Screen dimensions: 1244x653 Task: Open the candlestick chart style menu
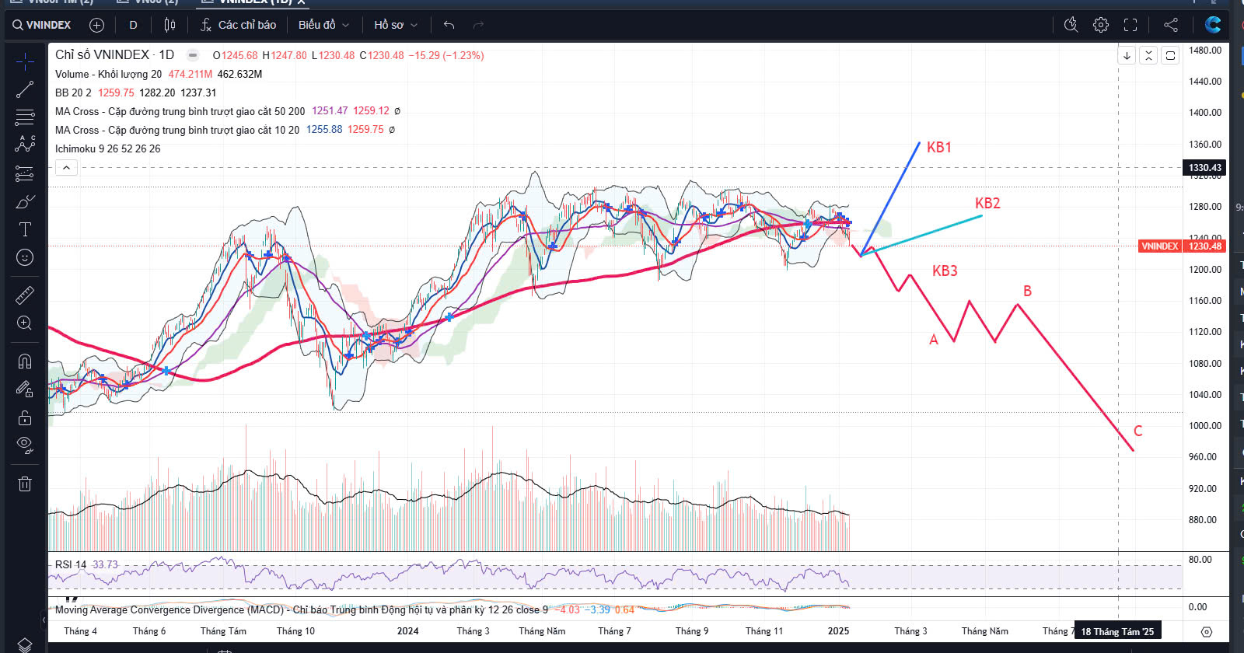pyautogui.click(x=169, y=25)
